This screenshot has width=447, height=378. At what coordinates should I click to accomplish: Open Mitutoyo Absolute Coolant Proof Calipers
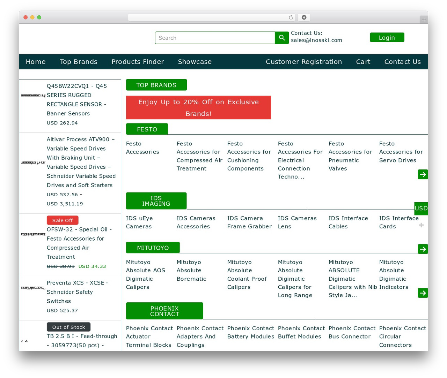(x=247, y=274)
